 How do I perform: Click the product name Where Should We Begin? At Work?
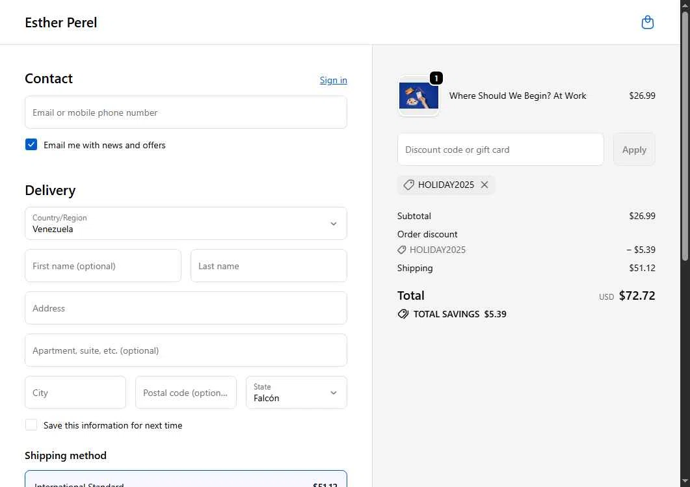point(518,96)
